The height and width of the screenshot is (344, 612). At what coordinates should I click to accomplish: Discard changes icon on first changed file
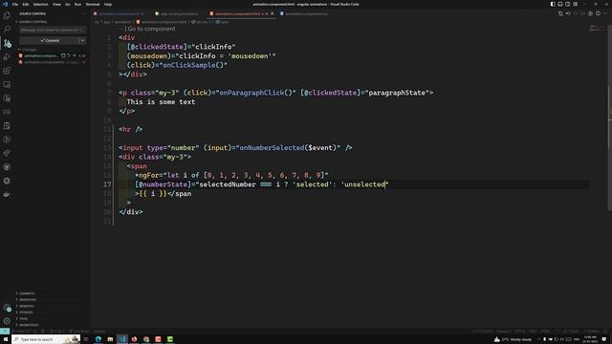[69, 55]
